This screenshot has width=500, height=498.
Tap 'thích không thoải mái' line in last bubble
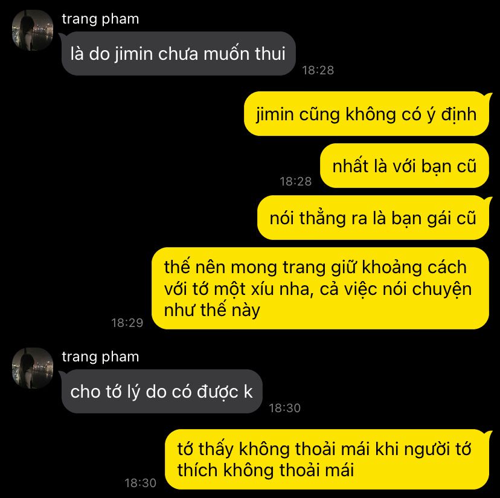point(266,470)
